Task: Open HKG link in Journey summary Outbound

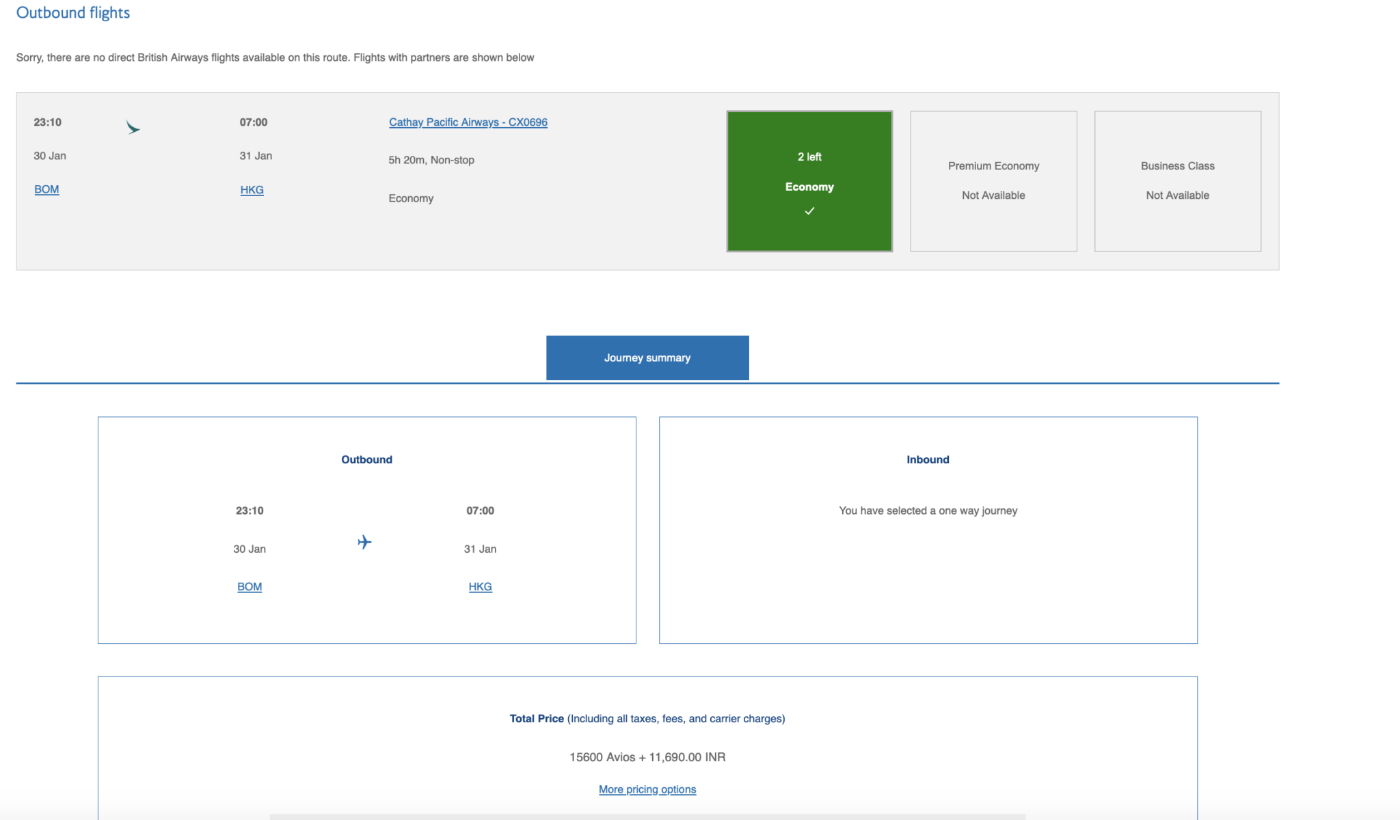Action: pos(480,587)
